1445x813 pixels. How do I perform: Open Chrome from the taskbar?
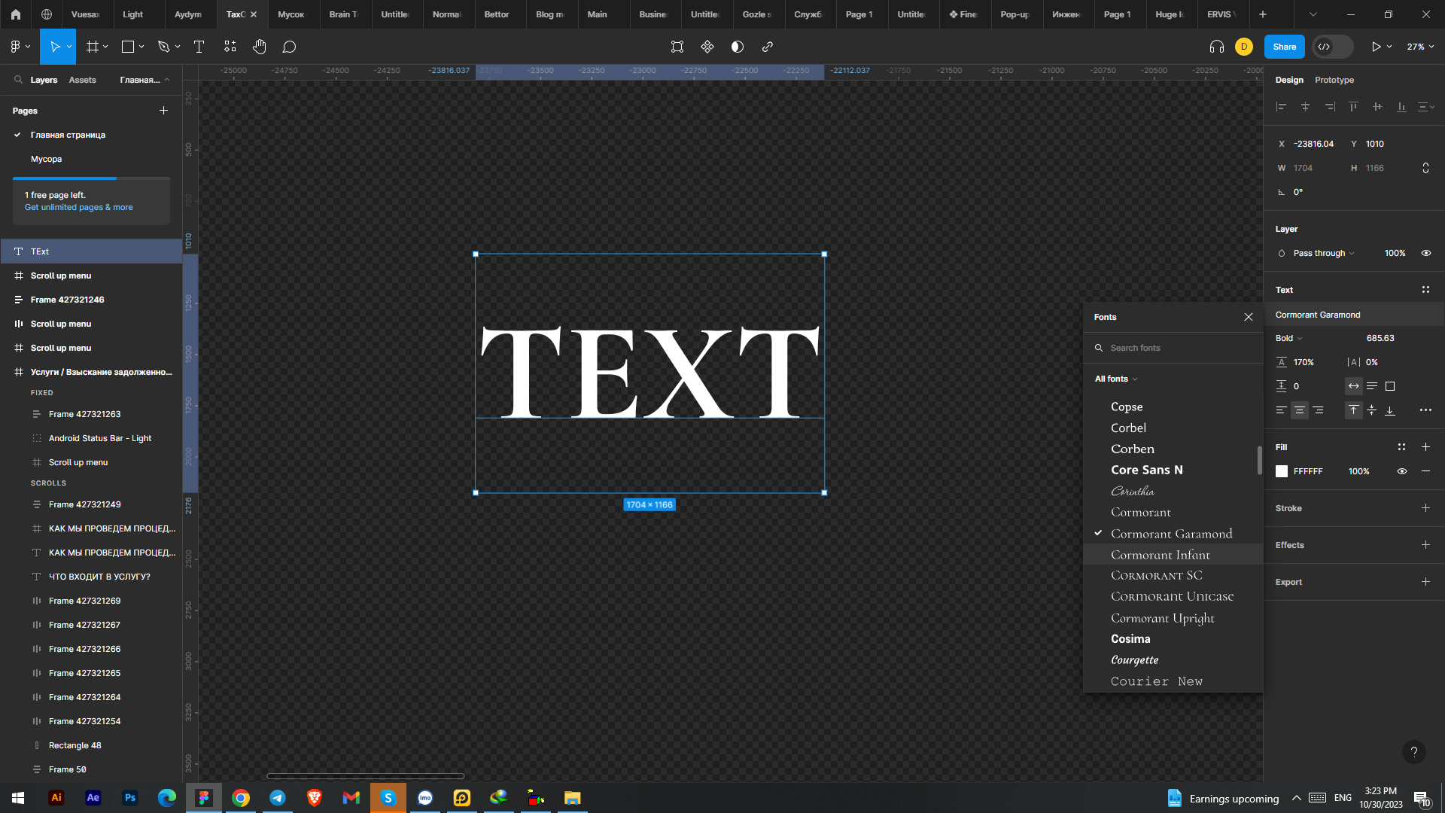(241, 798)
